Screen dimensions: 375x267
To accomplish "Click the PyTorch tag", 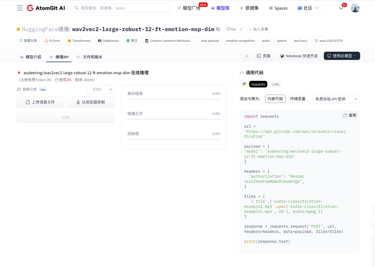I will point(52,41).
